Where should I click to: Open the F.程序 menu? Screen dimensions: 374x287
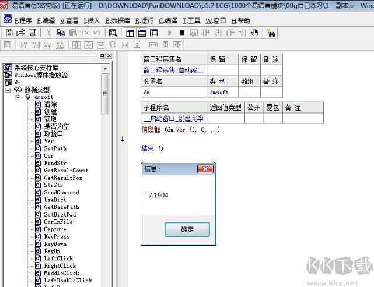pos(19,20)
